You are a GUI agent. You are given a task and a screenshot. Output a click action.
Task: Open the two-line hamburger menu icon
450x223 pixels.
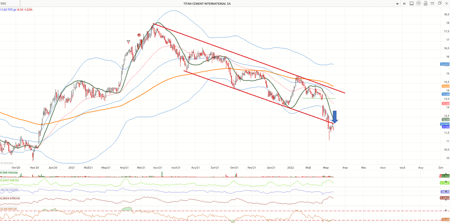click(433, 3)
